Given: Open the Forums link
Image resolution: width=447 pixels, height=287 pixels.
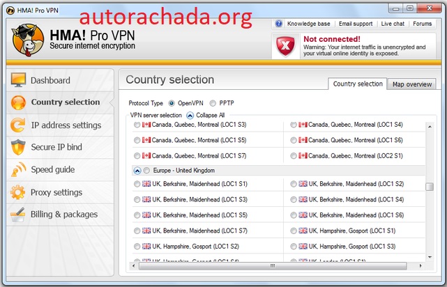Looking at the screenshot, I should 422,24.
